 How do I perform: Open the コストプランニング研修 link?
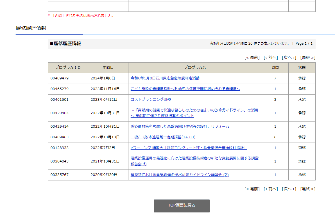pyautogui.click(x=151, y=99)
